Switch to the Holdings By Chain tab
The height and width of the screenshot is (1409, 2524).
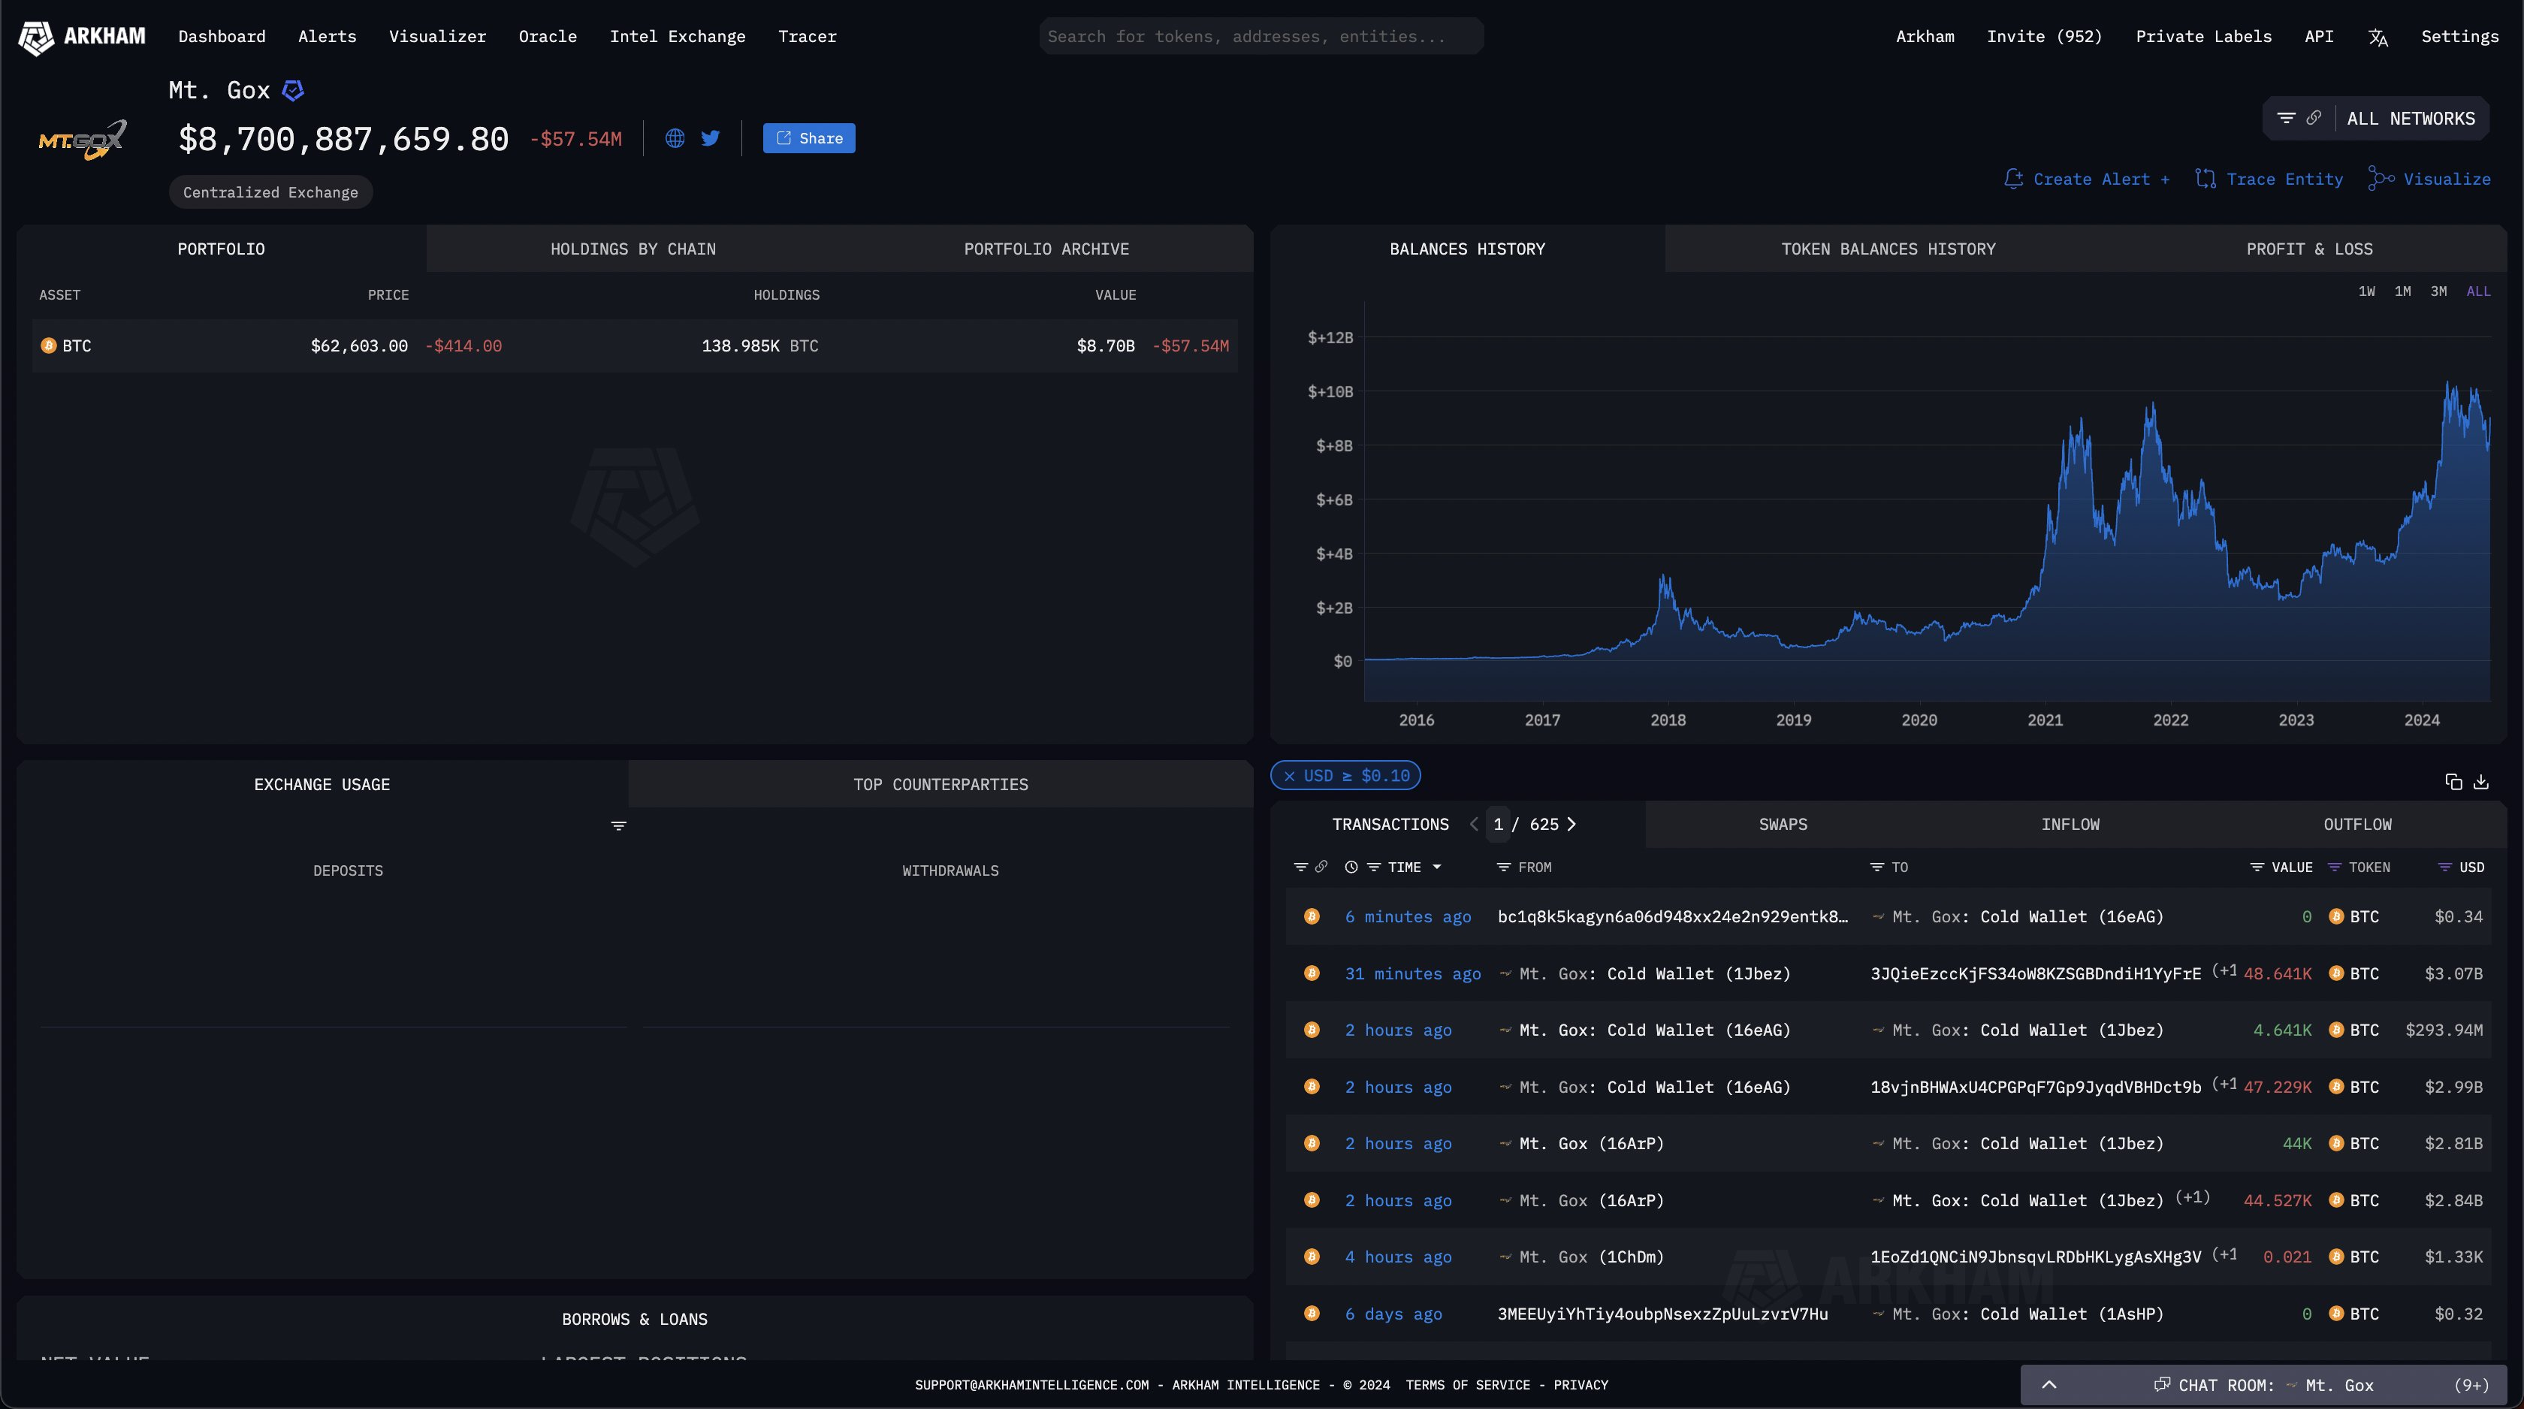pos(633,249)
